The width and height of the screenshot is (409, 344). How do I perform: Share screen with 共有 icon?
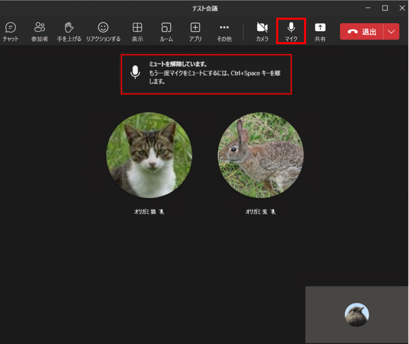coord(320,32)
